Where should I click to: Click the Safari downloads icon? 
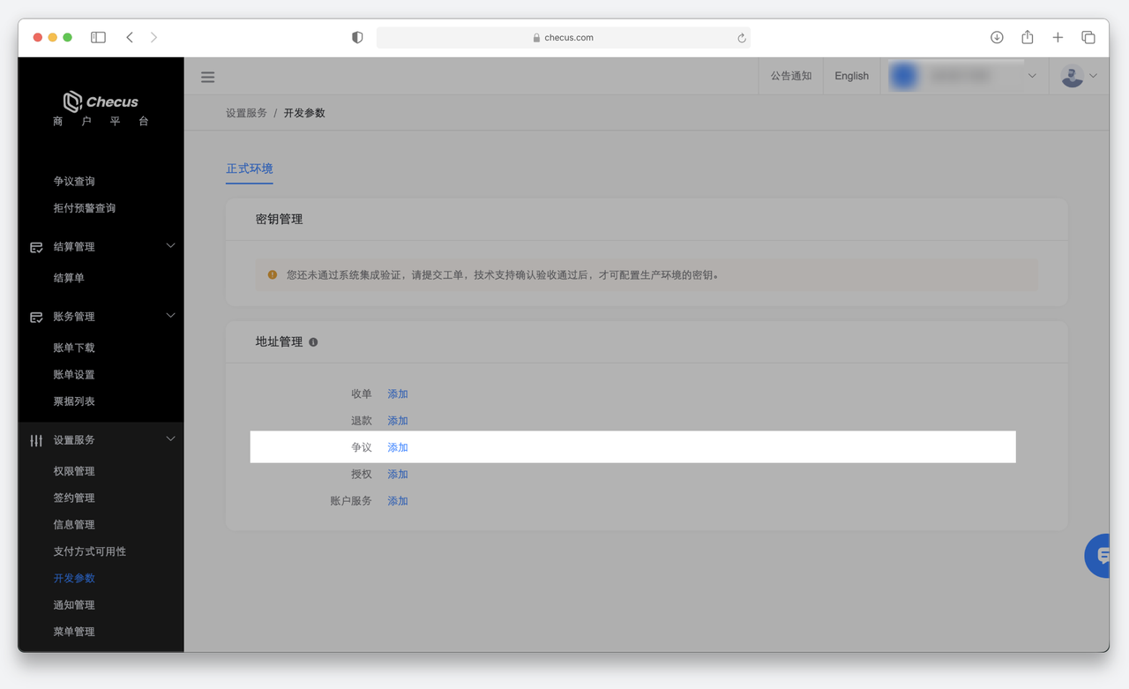coord(997,37)
